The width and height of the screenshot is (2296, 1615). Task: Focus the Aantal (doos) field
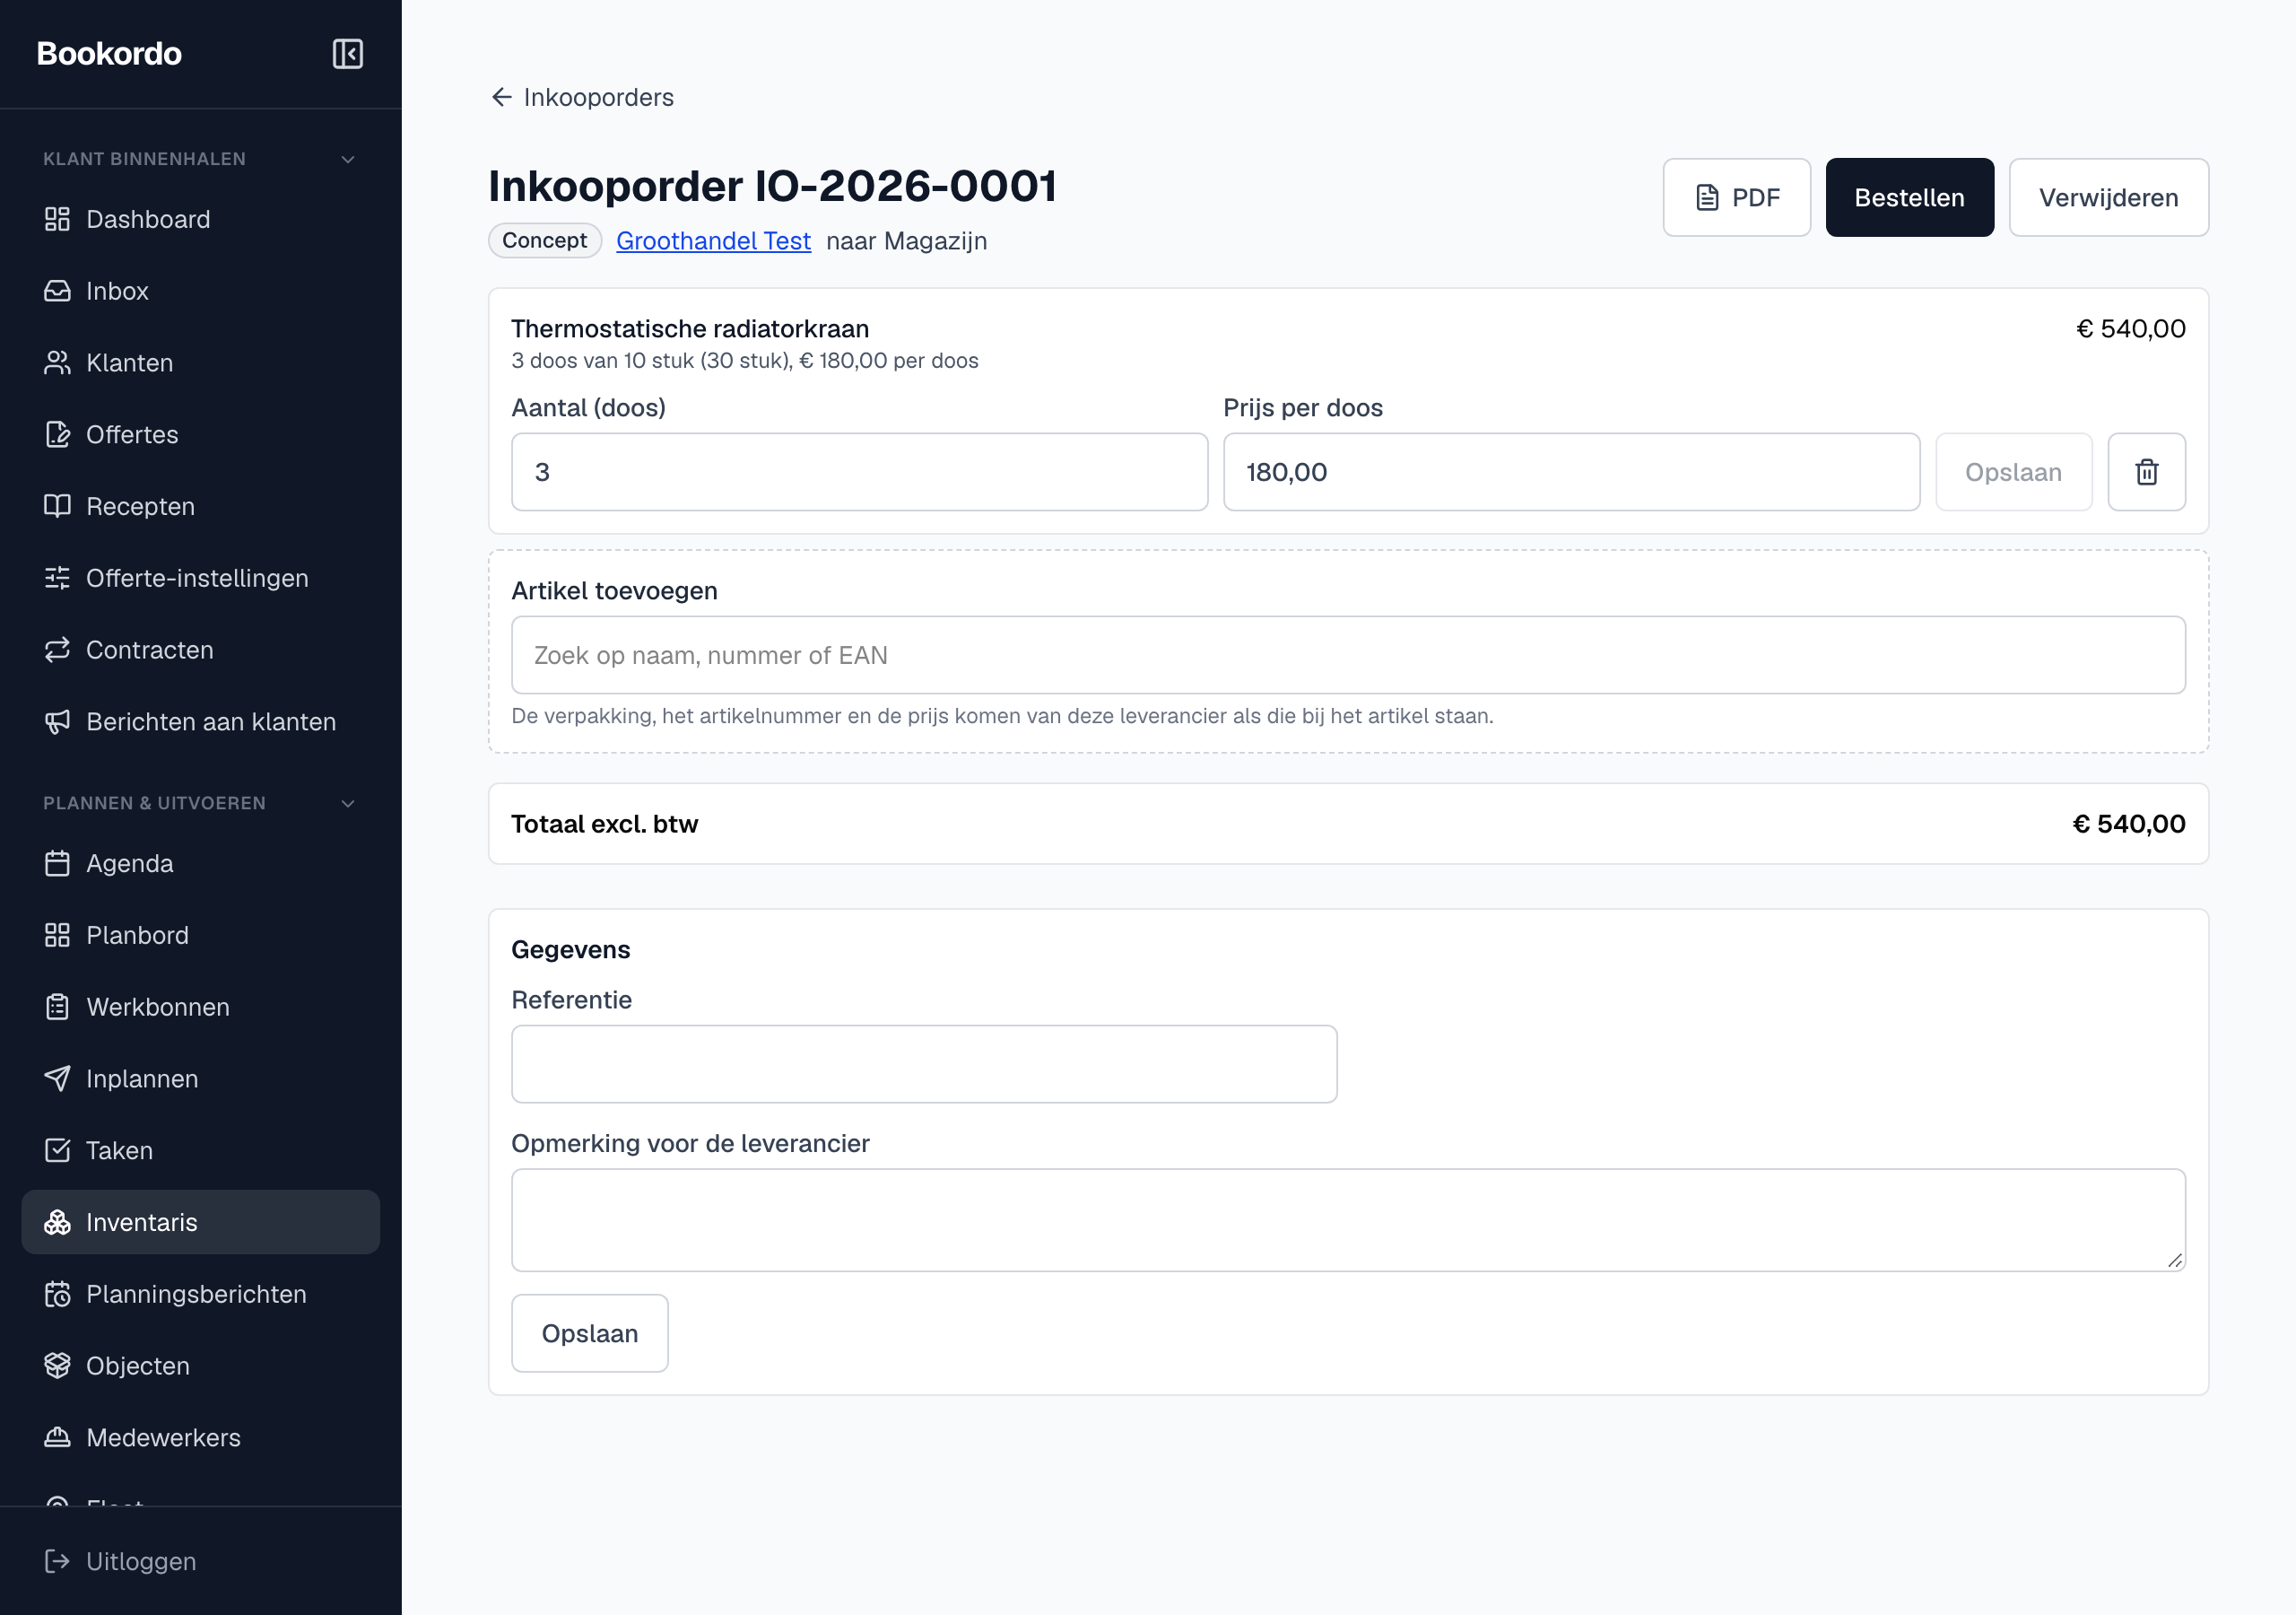tap(860, 472)
